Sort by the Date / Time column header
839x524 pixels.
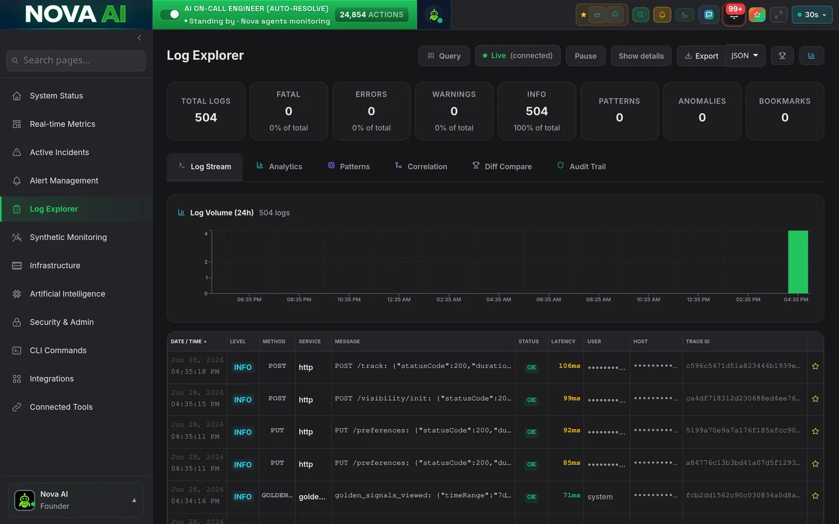click(189, 341)
